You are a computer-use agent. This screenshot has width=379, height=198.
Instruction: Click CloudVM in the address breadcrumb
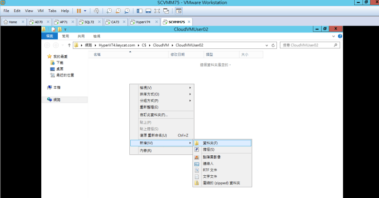(160, 45)
